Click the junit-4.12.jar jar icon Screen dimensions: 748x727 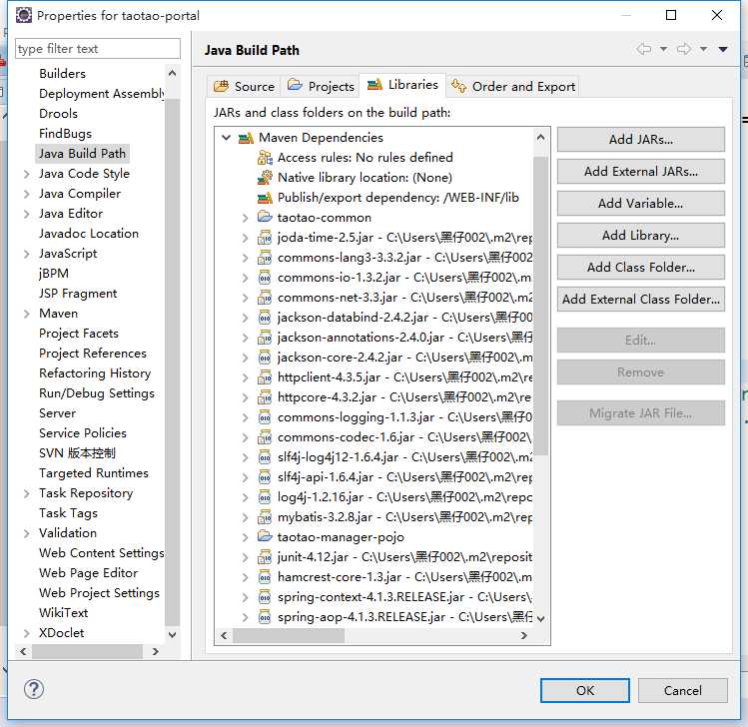click(x=265, y=557)
